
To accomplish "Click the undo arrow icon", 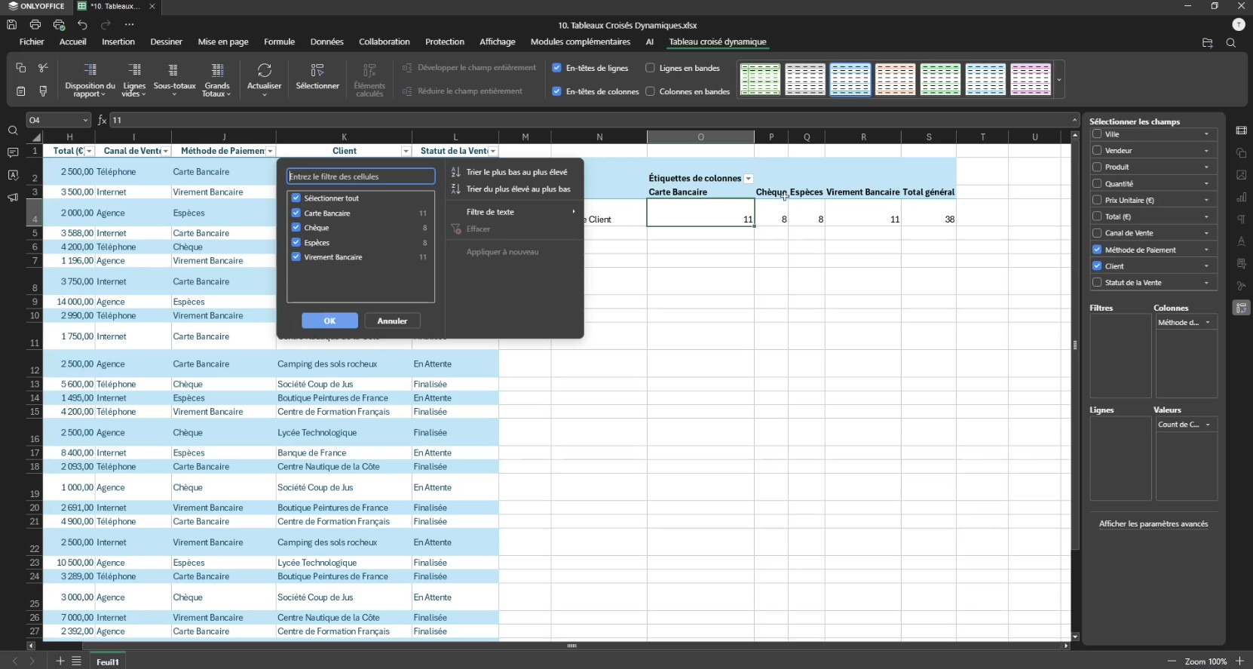I will click(x=82, y=25).
